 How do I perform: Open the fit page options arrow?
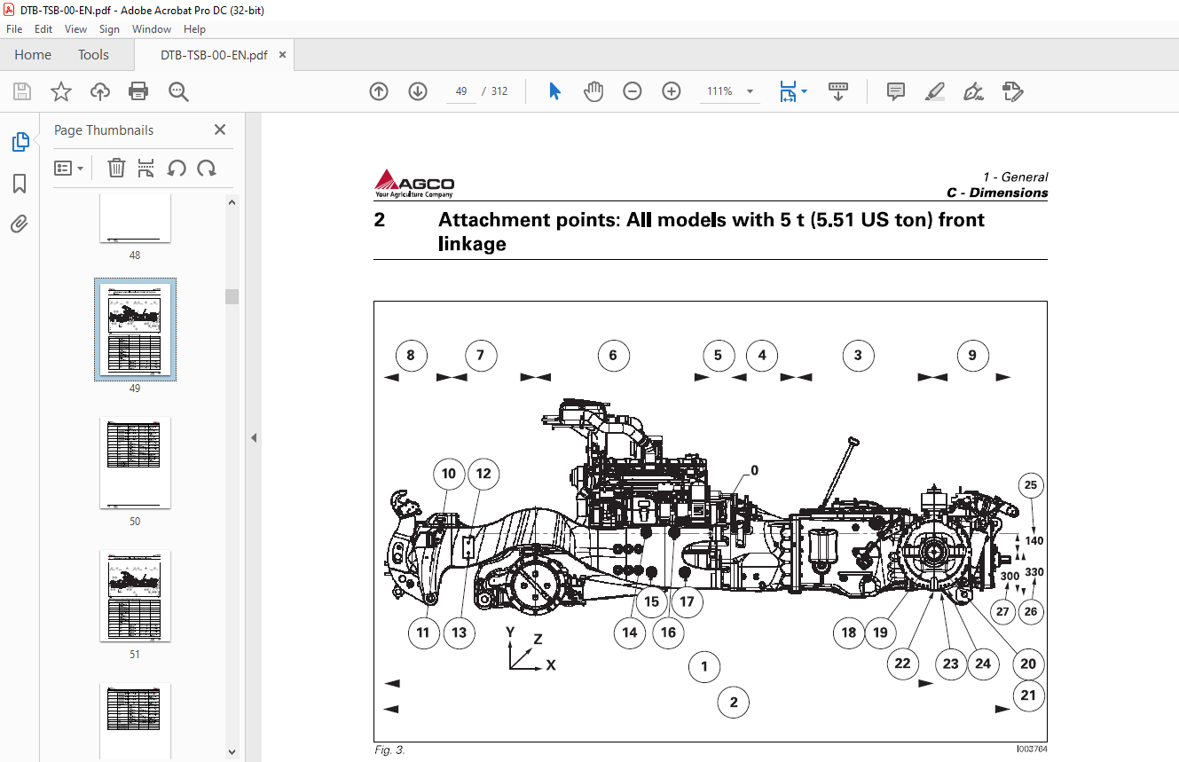(x=805, y=90)
